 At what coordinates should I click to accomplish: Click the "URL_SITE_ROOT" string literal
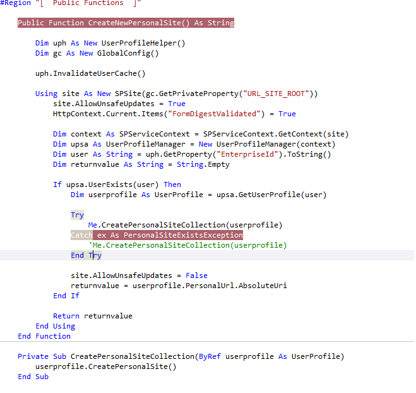tap(276, 94)
